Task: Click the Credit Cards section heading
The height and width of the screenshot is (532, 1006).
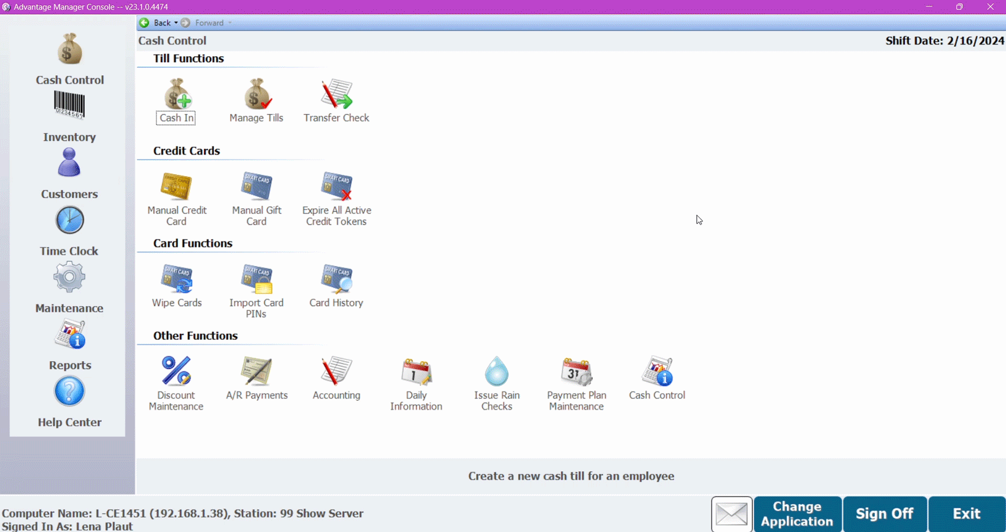Action: pyautogui.click(x=186, y=151)
